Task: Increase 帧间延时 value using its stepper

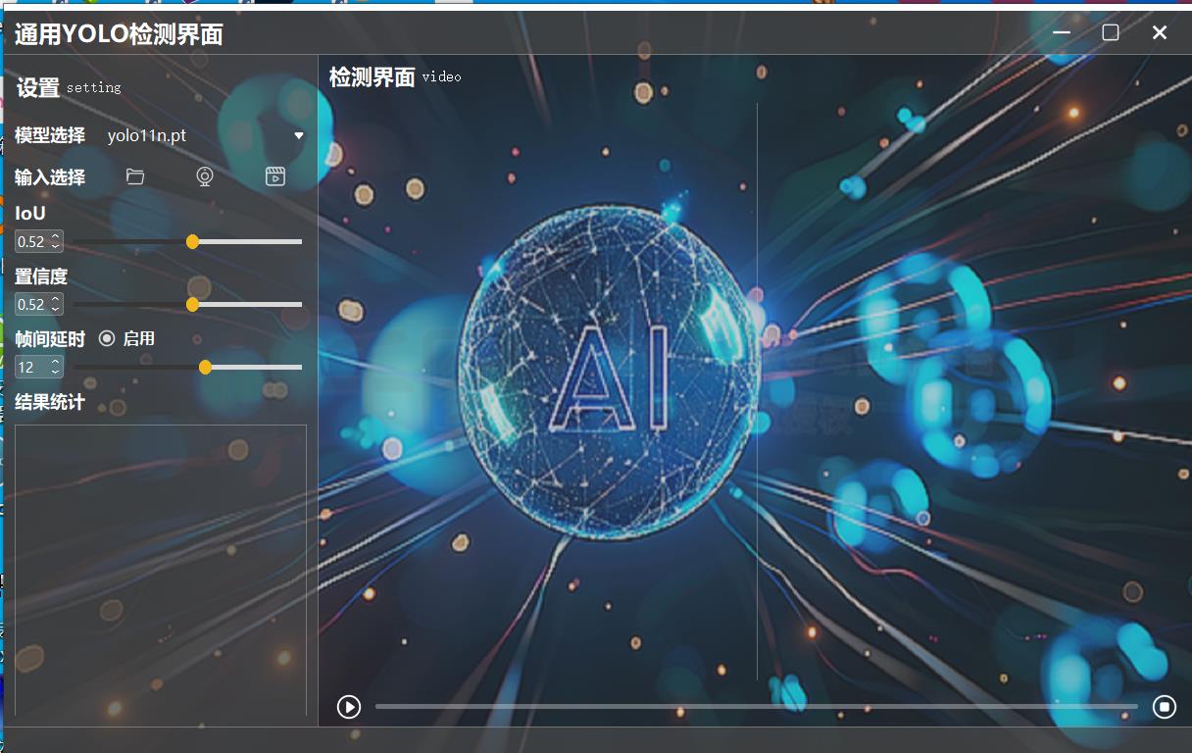Action: pyautogui.click(x=55, y=362)
